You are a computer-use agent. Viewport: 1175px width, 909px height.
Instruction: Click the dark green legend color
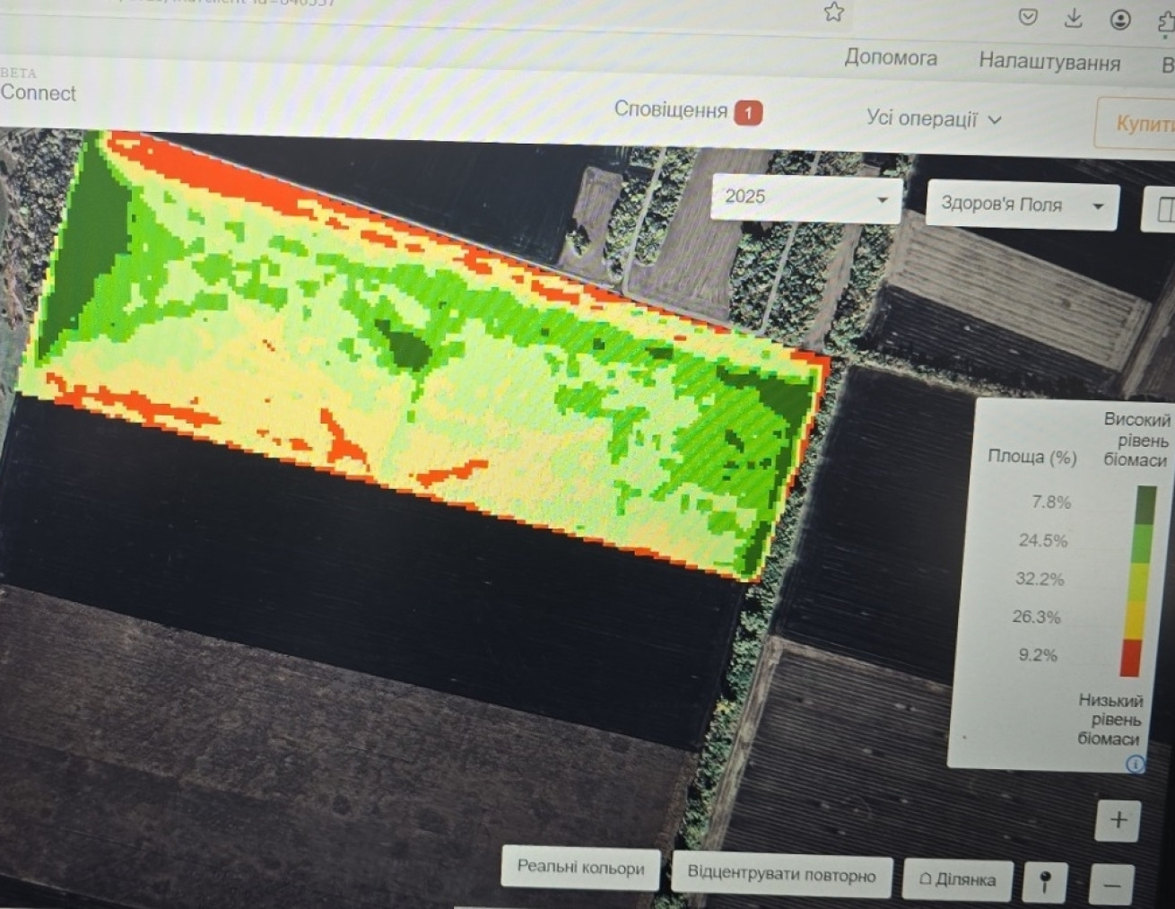click(1145, 505)
